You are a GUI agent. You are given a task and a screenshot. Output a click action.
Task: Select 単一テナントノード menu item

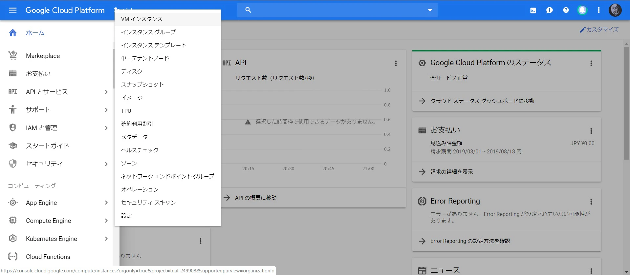pos(167,58)
